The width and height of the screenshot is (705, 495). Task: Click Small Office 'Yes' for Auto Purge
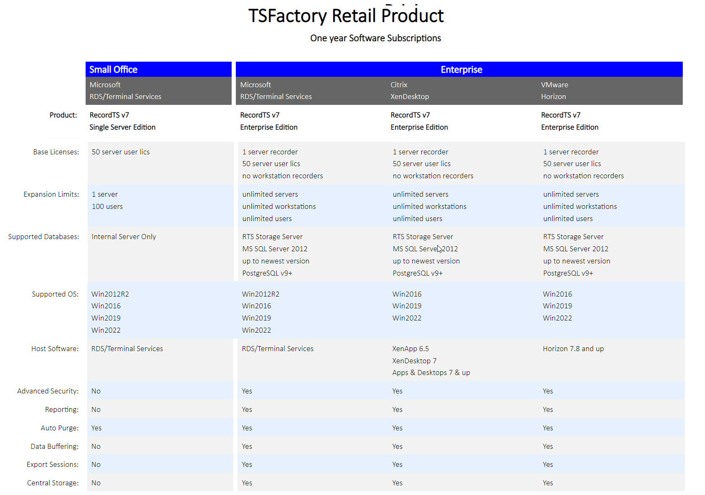click(x=97, y=428)
